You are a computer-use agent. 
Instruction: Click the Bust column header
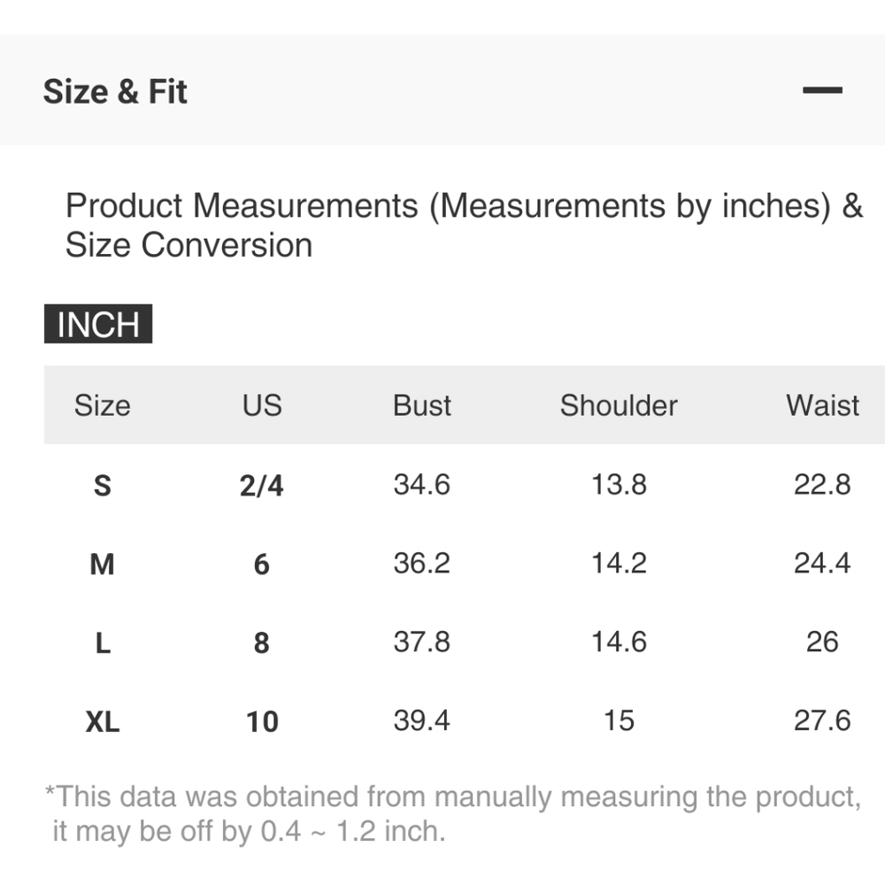pos(422,405)
